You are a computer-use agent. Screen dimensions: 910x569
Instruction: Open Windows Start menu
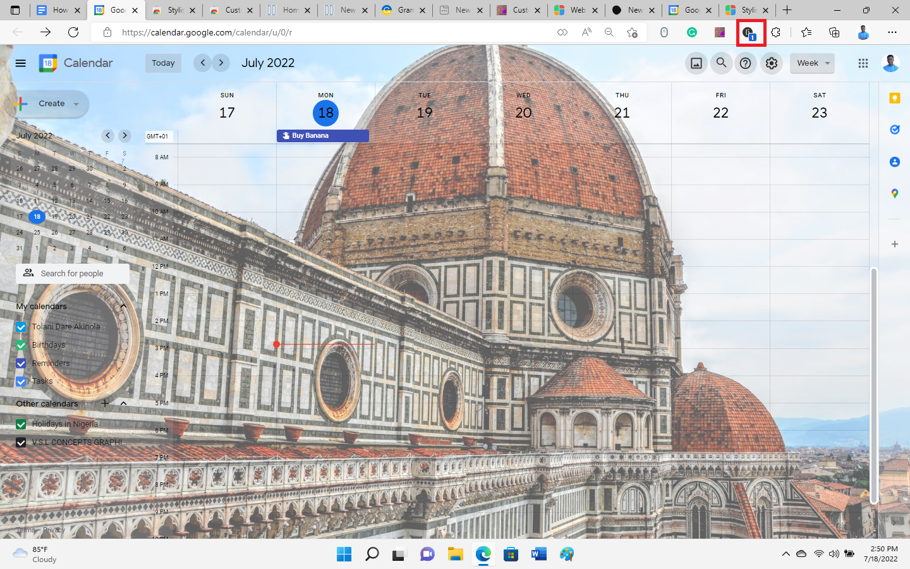pos(344,554)
